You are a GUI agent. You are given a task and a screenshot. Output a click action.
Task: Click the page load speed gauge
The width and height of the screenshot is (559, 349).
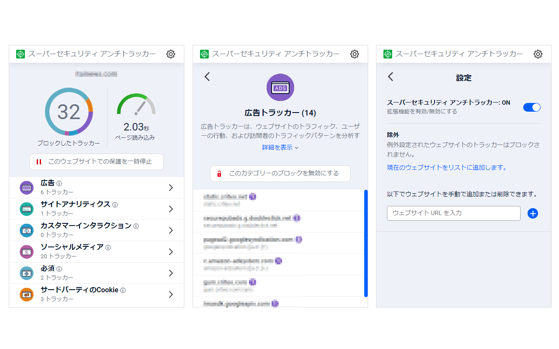tap(136, 104)
